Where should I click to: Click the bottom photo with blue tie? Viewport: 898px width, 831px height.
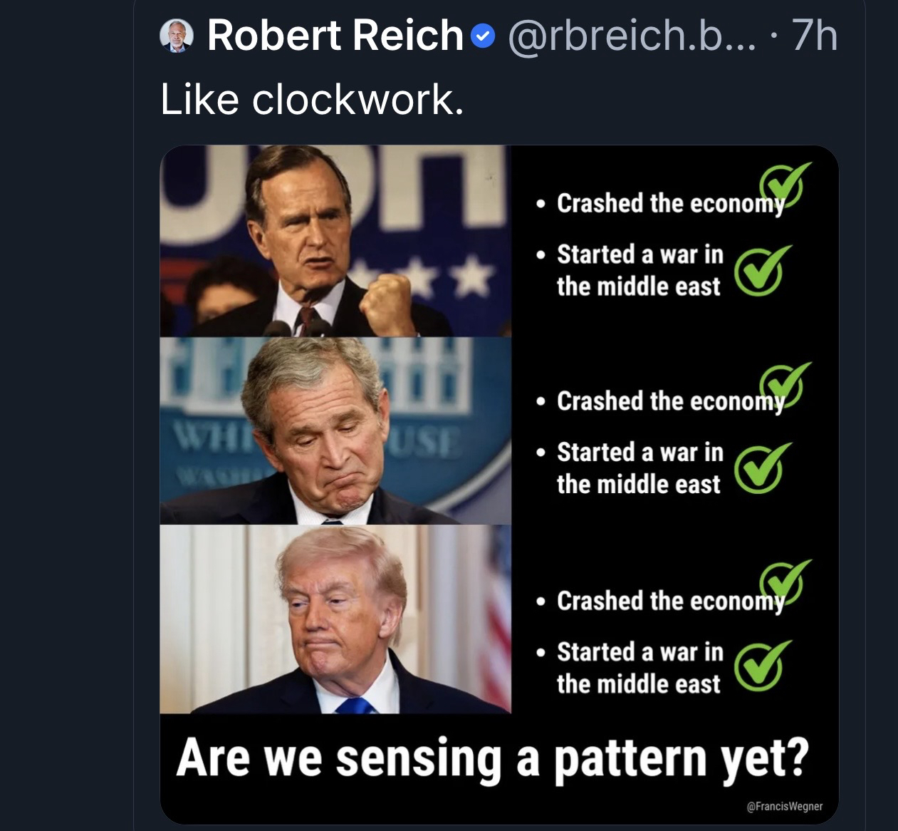click(335, 619)
